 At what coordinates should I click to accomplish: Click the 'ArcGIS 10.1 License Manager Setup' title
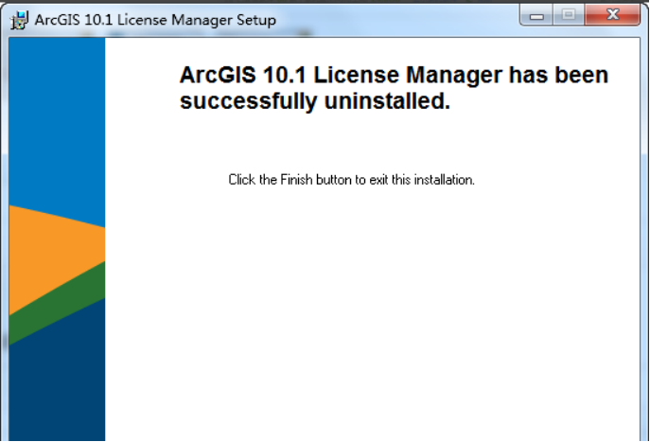[155, 20]
